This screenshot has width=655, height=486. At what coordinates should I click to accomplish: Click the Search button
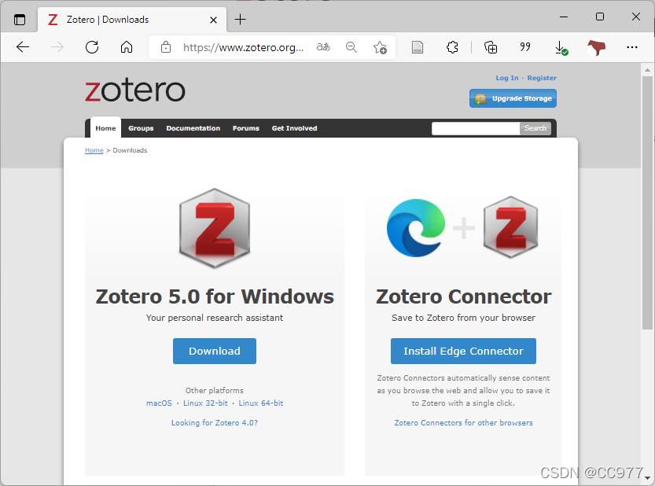click(535, 128)
